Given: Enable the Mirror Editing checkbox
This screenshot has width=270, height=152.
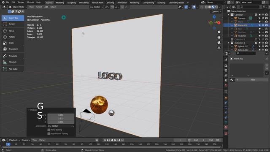Looking at the screenshot, I should coord(49,130).
